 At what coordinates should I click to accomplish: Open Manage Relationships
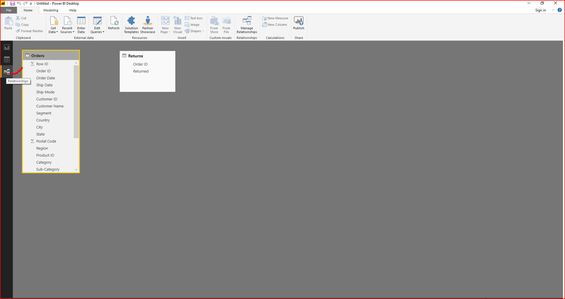247,25
